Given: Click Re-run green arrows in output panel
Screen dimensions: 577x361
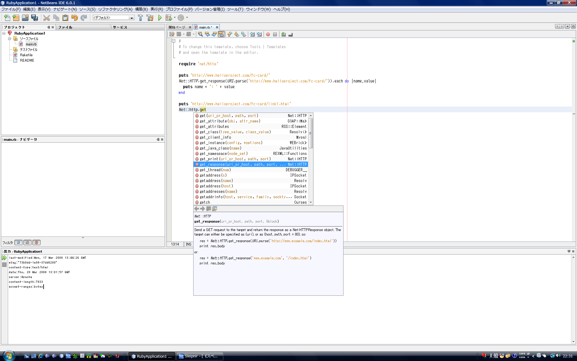Looking at the screenshot, I should click(4, 258).
